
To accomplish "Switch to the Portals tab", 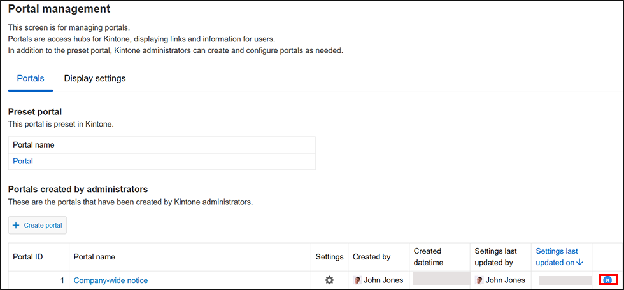I will [x=30, y=79].
